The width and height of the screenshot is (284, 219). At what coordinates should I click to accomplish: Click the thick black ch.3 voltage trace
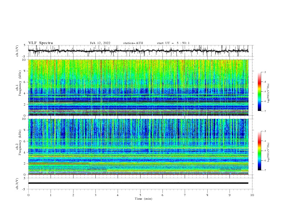tap(138, 183)
